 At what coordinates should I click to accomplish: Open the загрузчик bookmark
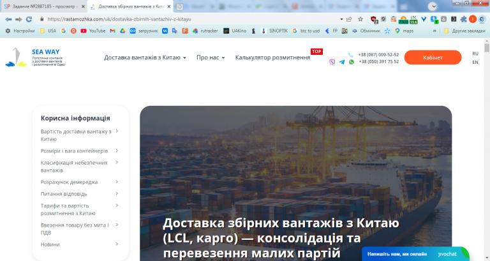[x=144, y=31]
